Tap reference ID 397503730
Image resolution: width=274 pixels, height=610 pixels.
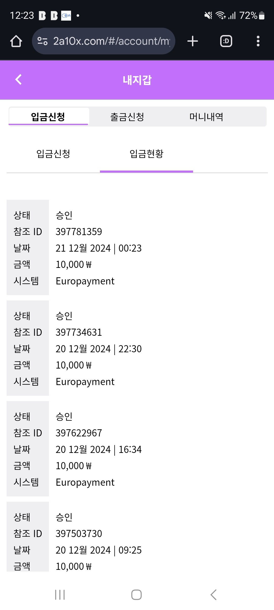pyautogui.click(x=79, y=533)
